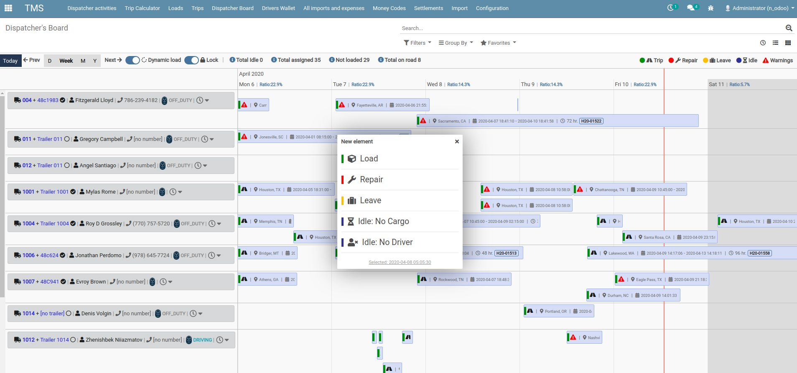The height and width of the screenshot is (373, 797).
Task: Switch to the Week scale
Action: pyautogui.click(x=66, y=61)
